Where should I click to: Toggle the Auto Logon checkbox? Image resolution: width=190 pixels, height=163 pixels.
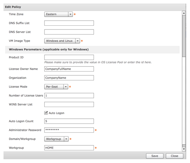click(46, 113)
